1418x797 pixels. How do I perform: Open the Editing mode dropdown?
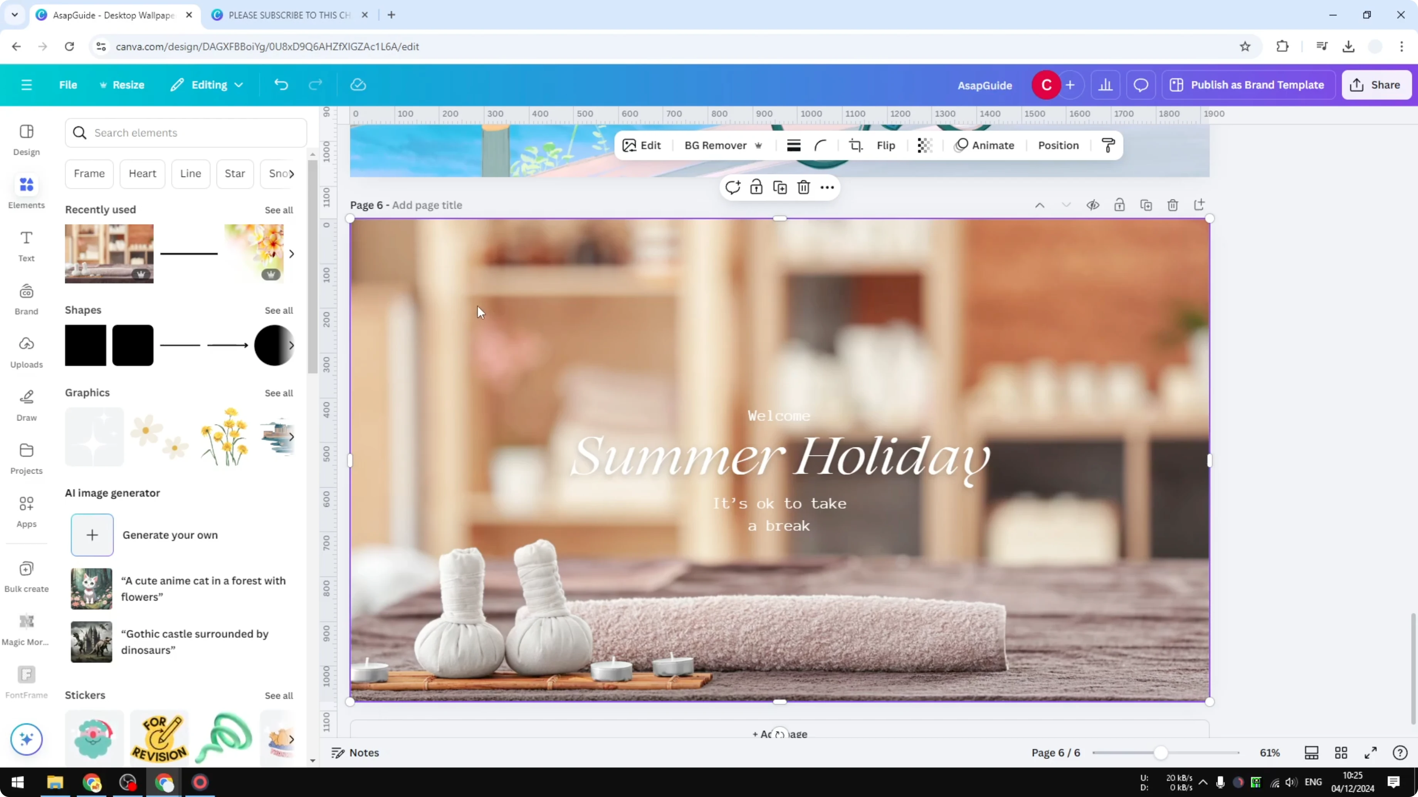click(x=207, y=84)
